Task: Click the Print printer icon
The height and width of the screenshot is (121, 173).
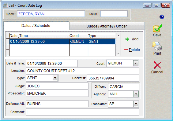Action: point(157,46)
